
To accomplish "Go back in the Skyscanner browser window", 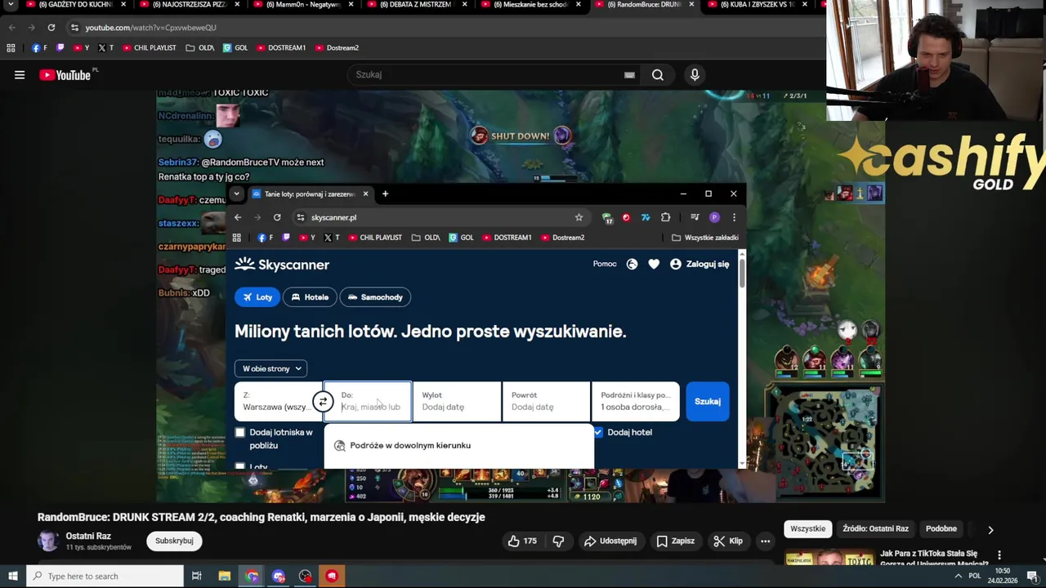I will point(238,217).
